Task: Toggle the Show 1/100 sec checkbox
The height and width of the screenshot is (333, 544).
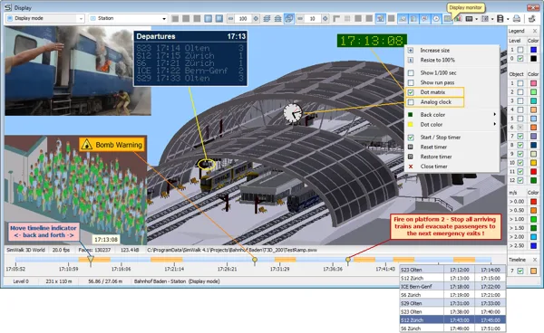Action: click(411, 72)
